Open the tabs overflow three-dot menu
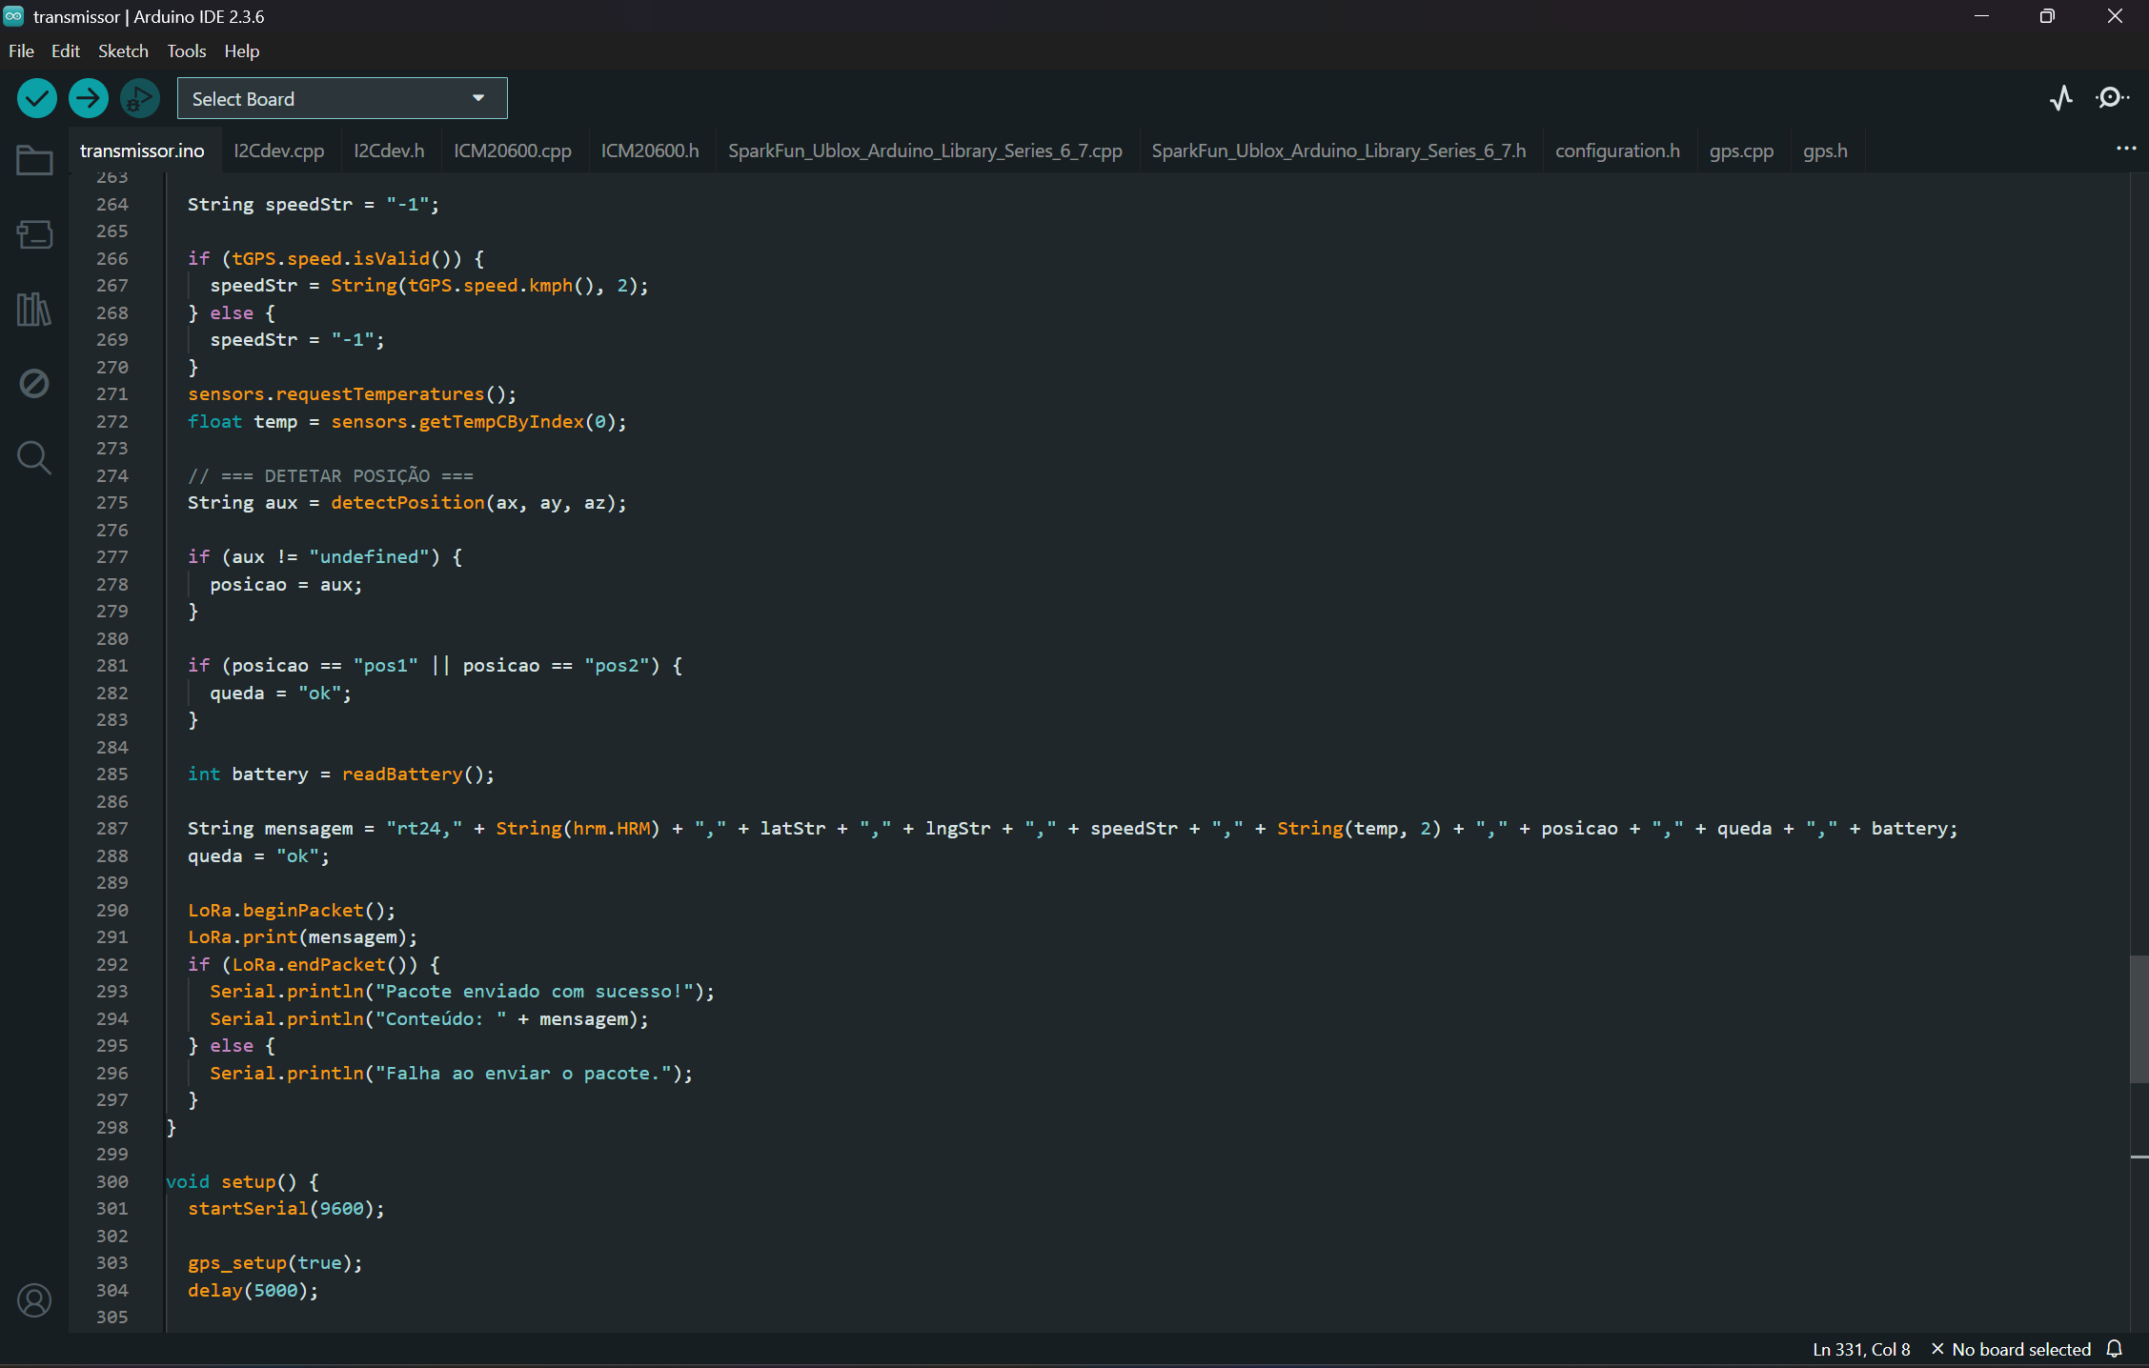The image size is (2149, 1368). point(2126,149)
